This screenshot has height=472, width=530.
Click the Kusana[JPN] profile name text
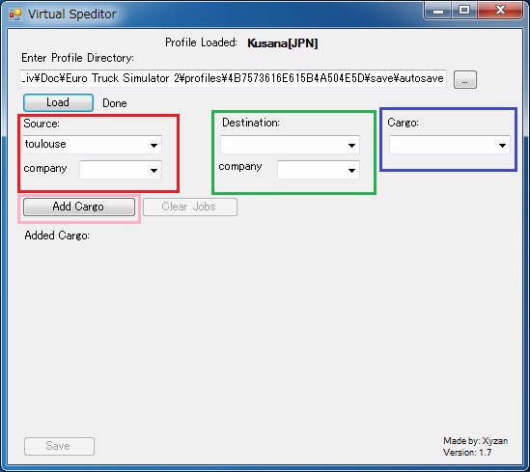[283, 43]
